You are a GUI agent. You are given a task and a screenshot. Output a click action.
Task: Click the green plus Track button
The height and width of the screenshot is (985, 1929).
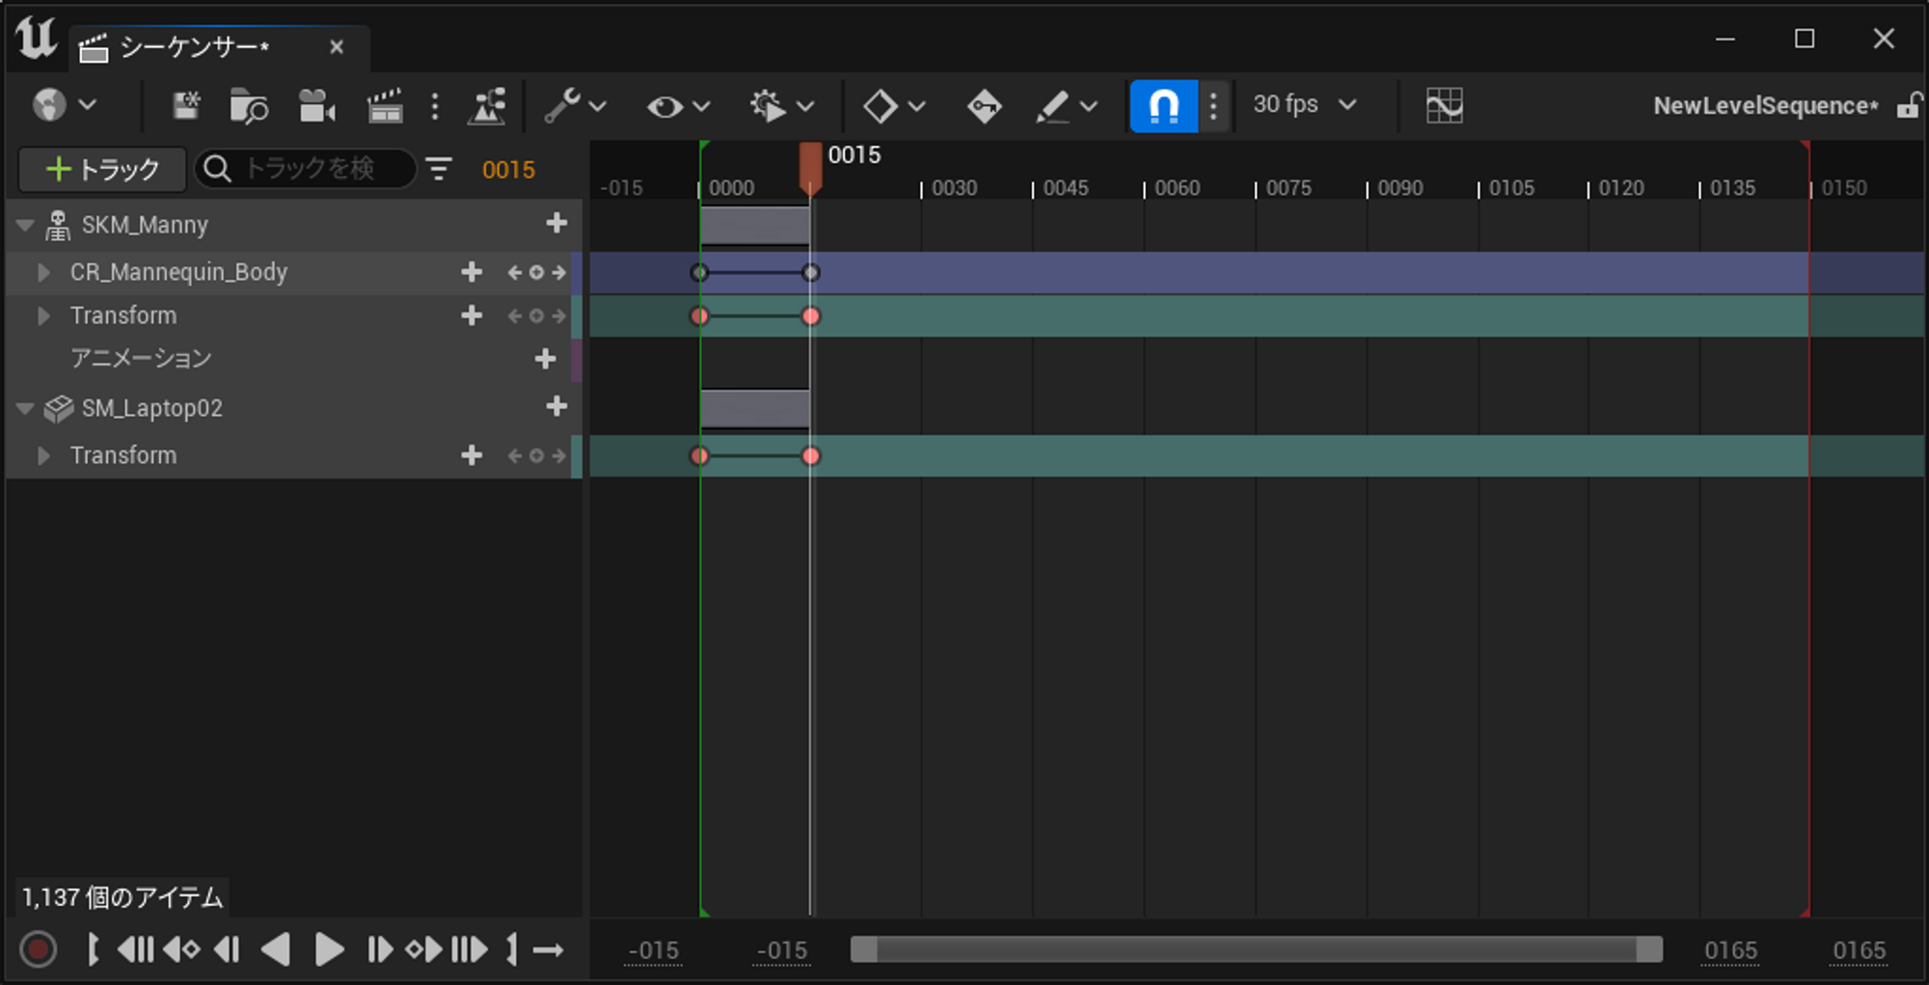[102, 170]
